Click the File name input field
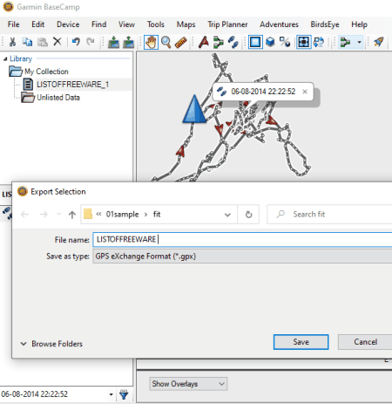 click(x=242, y=240)
